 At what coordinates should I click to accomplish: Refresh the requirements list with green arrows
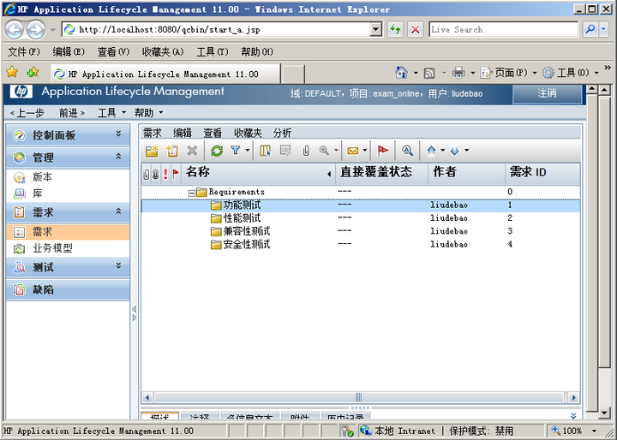(217, 151)
